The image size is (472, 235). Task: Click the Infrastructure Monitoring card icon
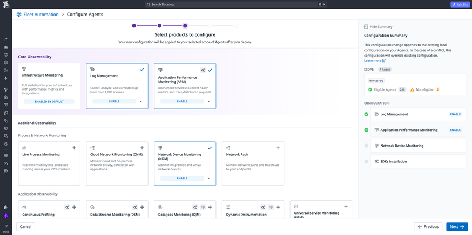(x=24, y=69)
